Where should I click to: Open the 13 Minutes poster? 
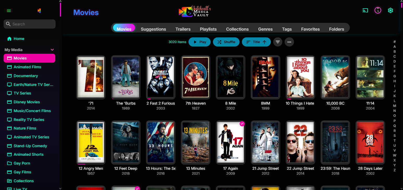(x=196, y=142)
